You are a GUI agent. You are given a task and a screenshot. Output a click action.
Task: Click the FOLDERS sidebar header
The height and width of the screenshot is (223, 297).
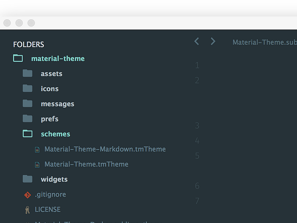pyautogui.click(x=29, y=44)
